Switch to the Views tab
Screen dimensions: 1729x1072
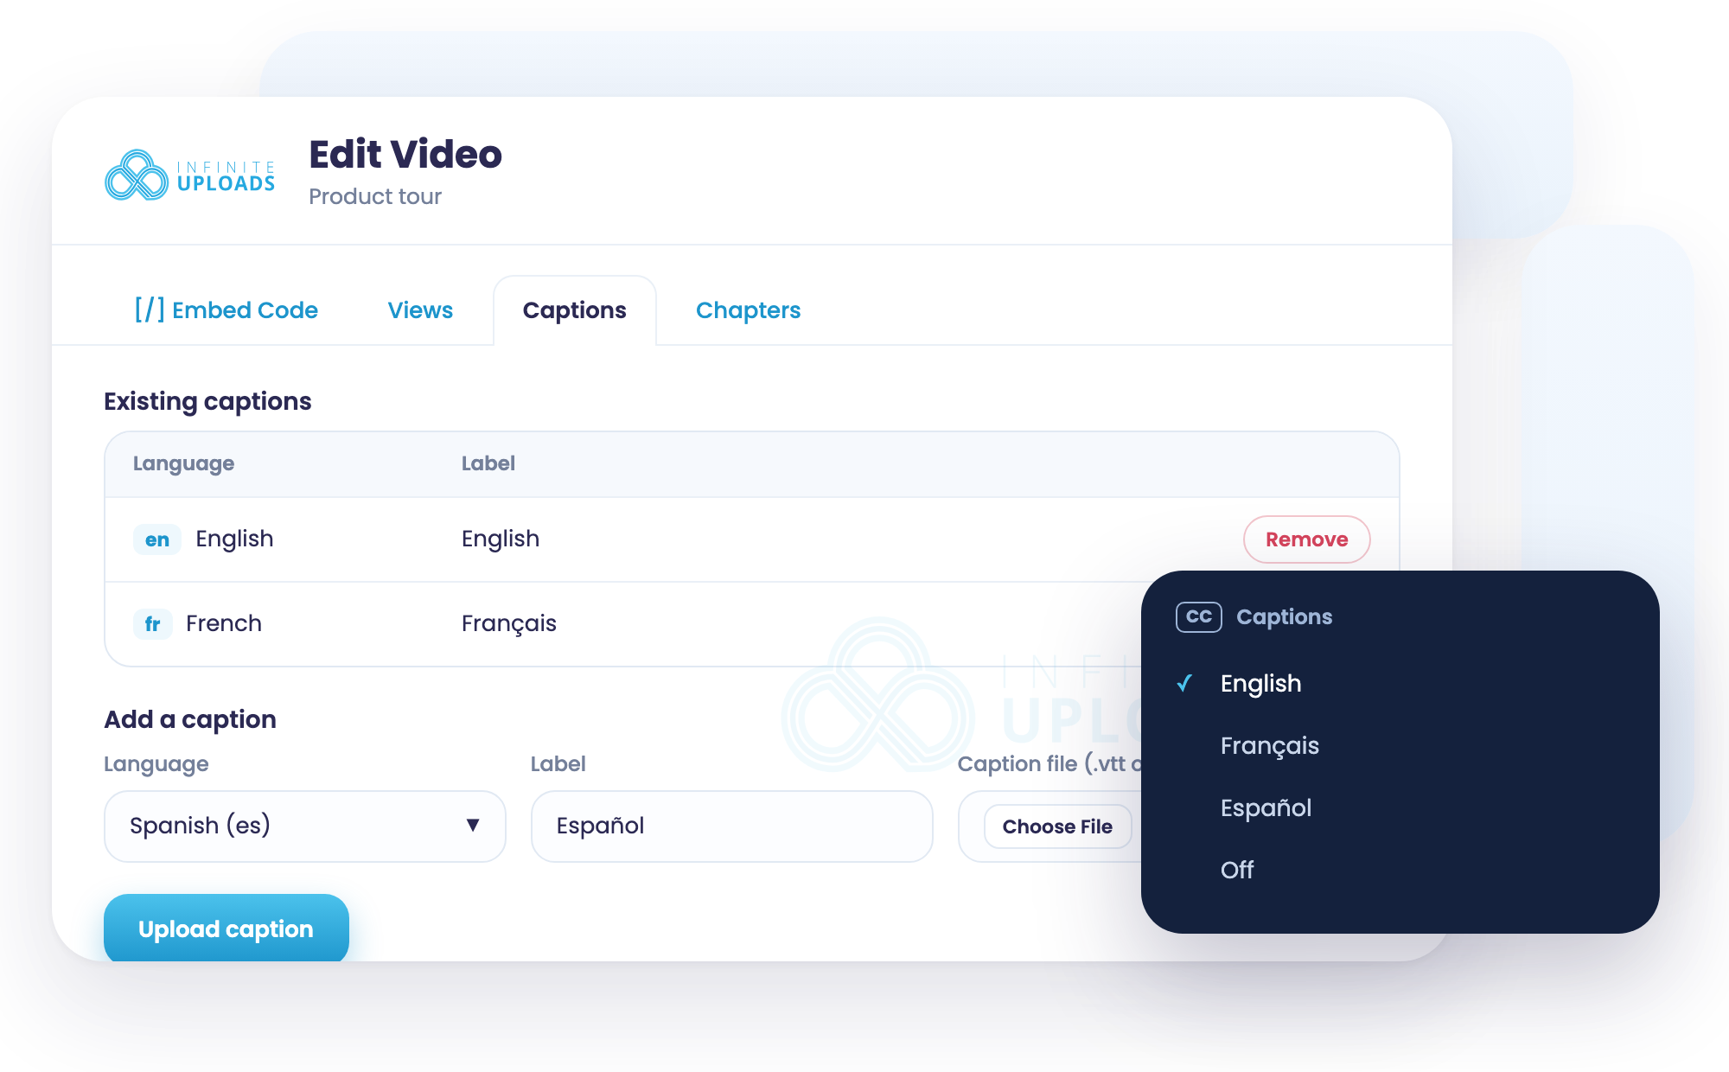coord(420,309)
